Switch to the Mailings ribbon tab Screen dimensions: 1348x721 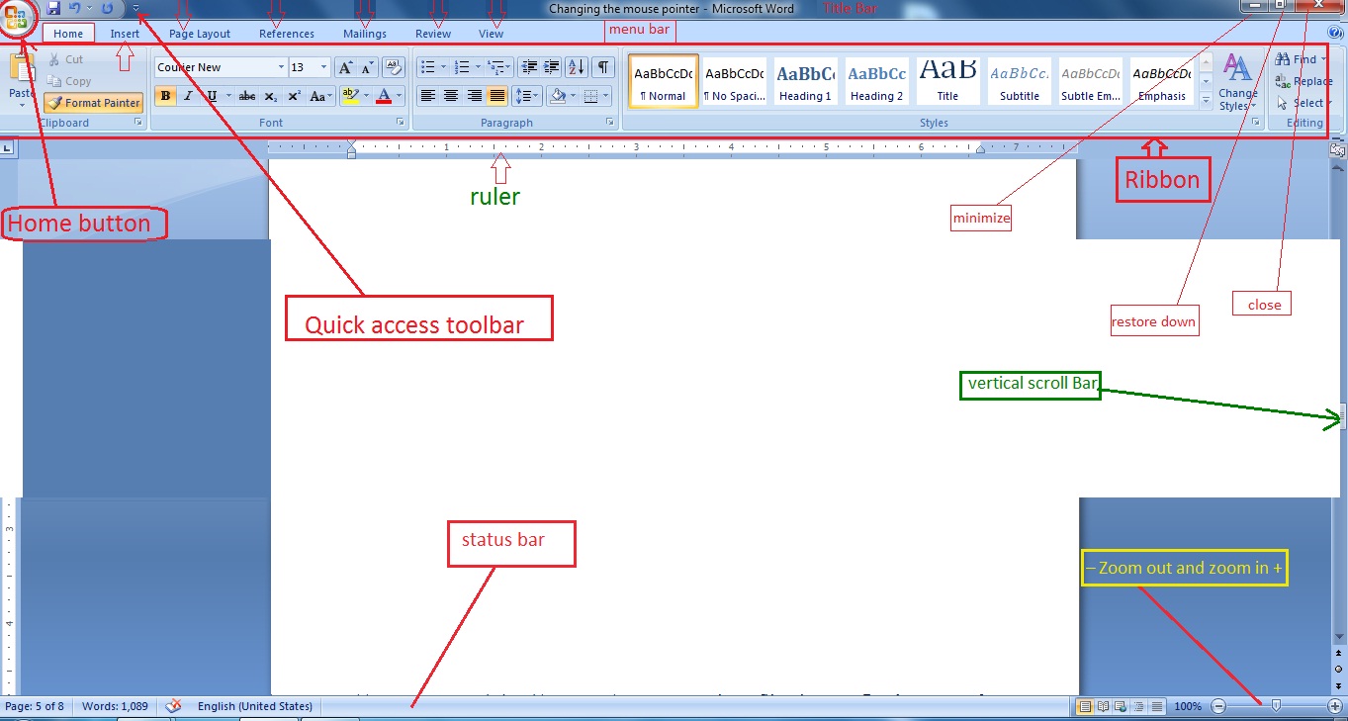coord(364,33)
